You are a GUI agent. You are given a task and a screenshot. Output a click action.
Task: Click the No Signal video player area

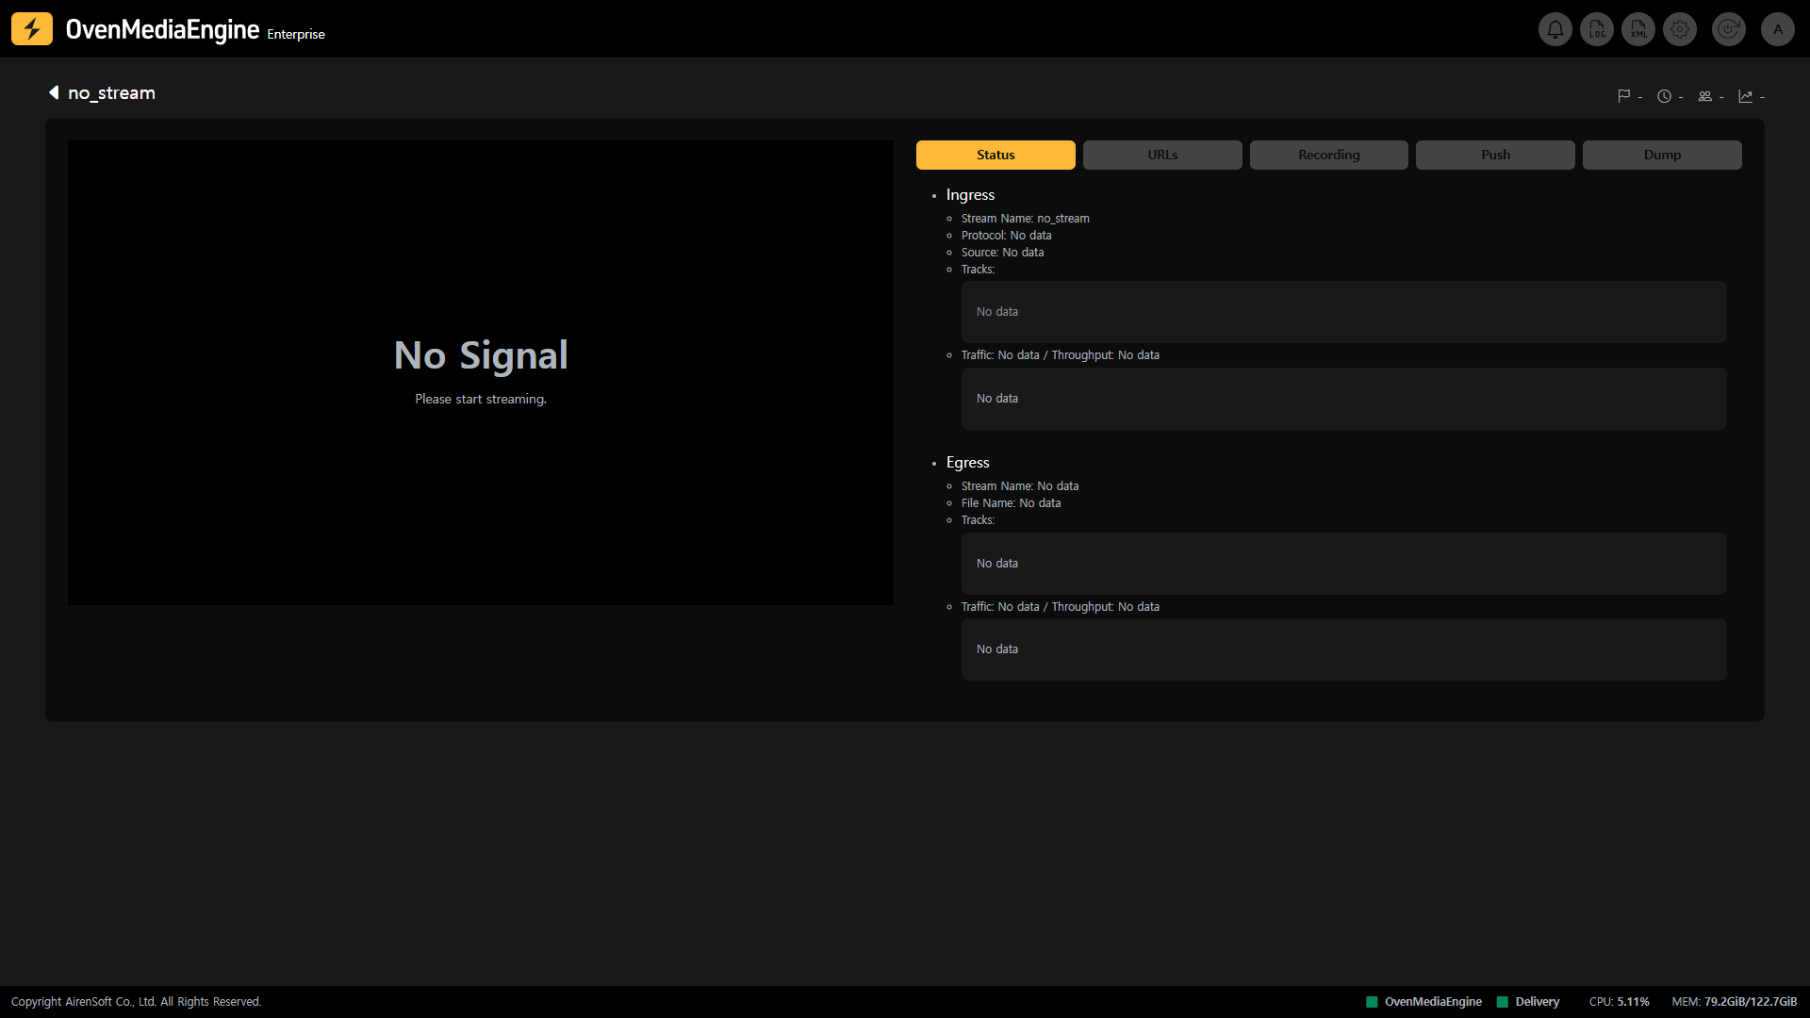[481, 372]
